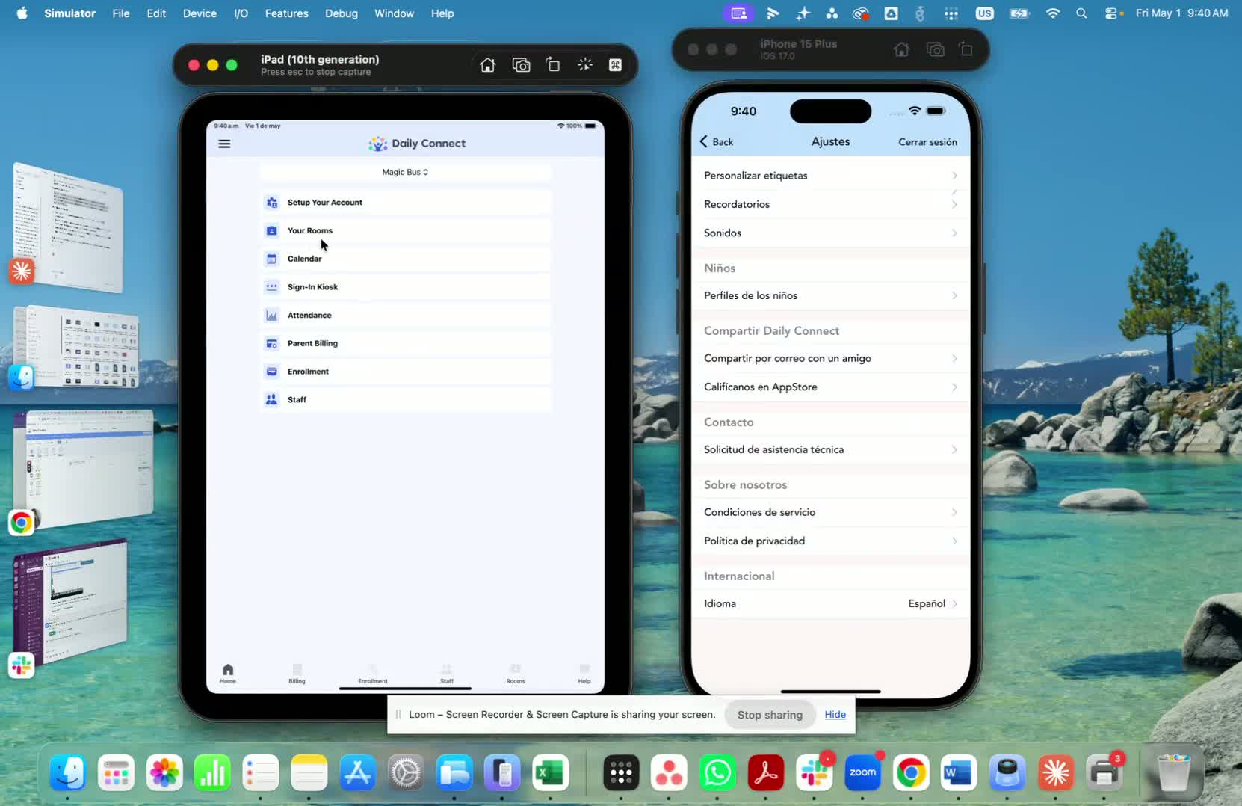Select the Slack window thumbnail in Stage Manager
This screenshot has height=806, width=1242.
[x=71, y=600]
